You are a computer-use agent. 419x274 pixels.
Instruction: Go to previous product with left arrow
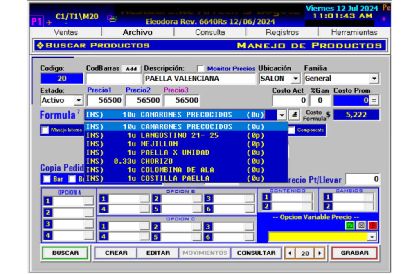pos(290,253)
